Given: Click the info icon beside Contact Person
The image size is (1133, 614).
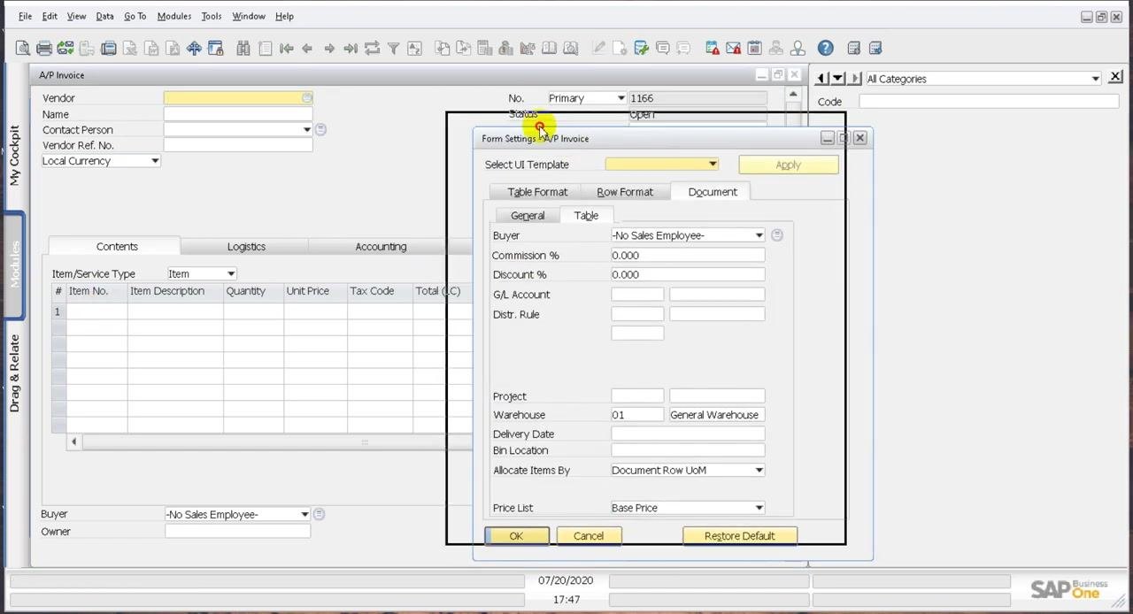Looking at the screenshot, I should coord(320,129).
